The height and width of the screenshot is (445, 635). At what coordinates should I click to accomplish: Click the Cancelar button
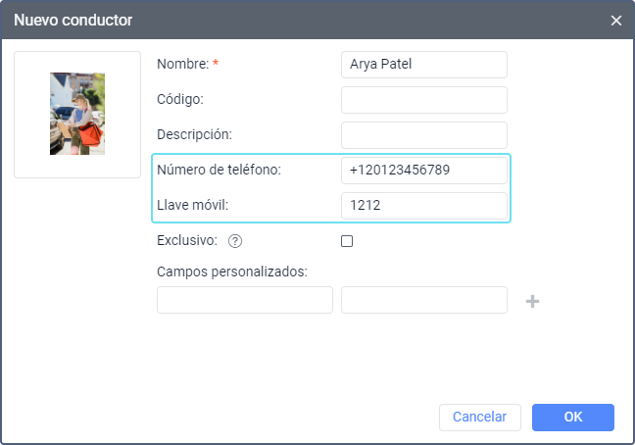479,418
